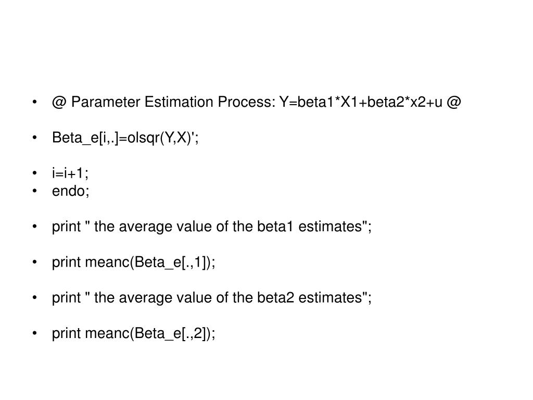Click the bullet before the Parameter Estimation comment
The width and height of the screenshot is (533, 400).
coord(34,102)
